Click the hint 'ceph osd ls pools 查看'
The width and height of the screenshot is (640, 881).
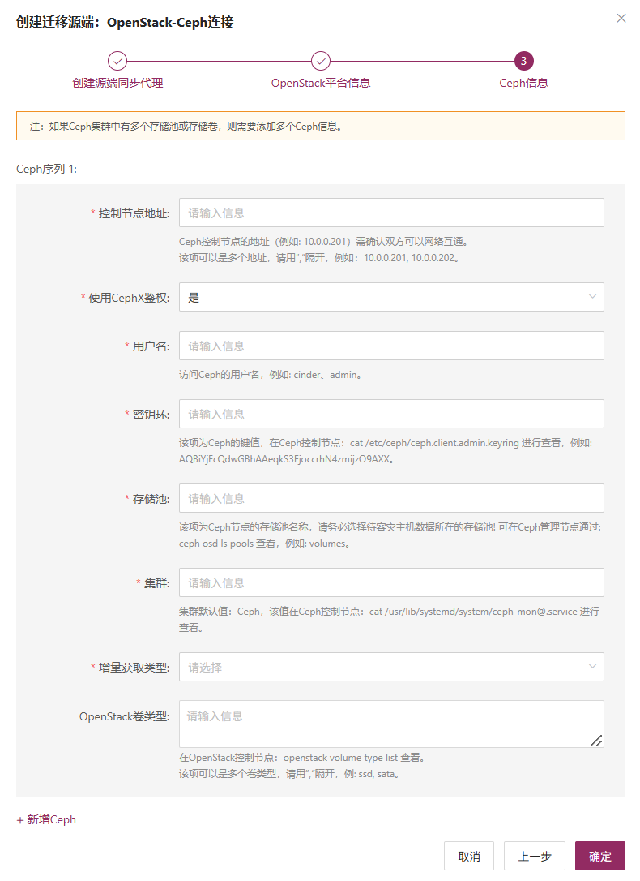point(265,544)
